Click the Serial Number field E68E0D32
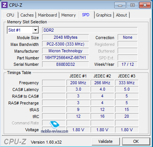The image size is (153, 147). click(x=65, y=64)
